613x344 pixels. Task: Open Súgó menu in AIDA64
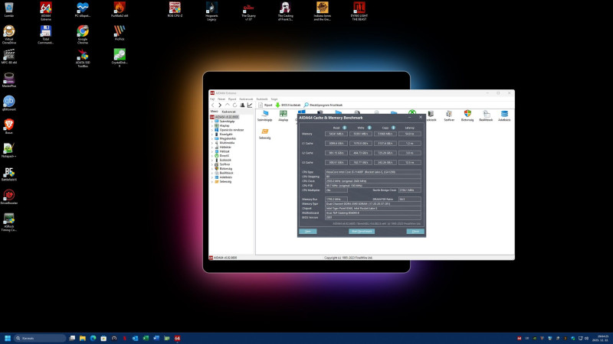274,99
